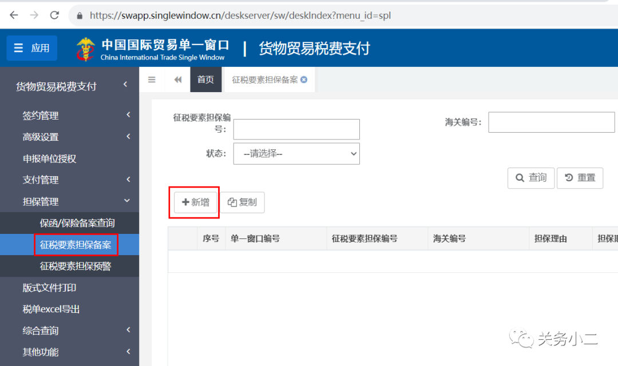Open the tab list hamburger icon

pos(152,79)
